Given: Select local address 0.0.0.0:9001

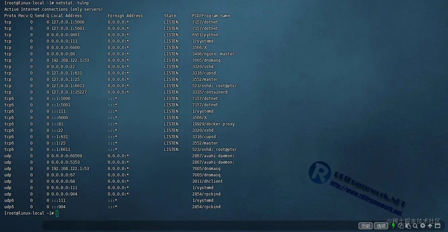Looking at the screenshot, I should click(65, 35).
